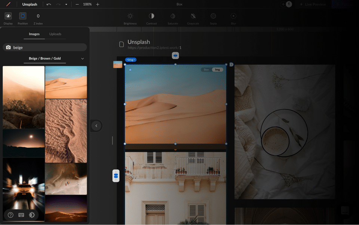Click the Brightness filter icon
359x225 pixels.
[x=130, y=16]
